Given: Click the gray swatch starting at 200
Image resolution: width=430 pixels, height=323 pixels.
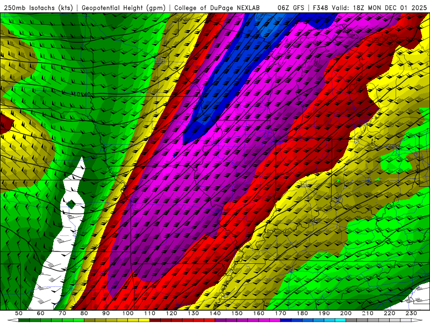Looking at the screenshot, I should [352, 320].
